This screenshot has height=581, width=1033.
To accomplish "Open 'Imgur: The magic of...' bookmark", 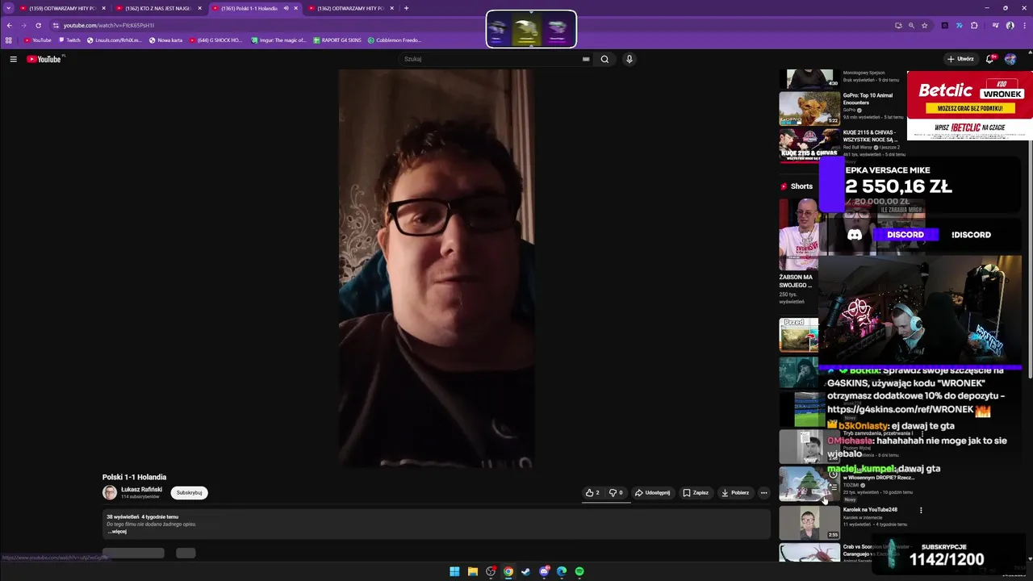I will (278, 40).
